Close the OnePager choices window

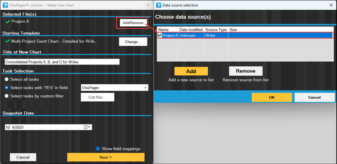(x=148, y=5)
